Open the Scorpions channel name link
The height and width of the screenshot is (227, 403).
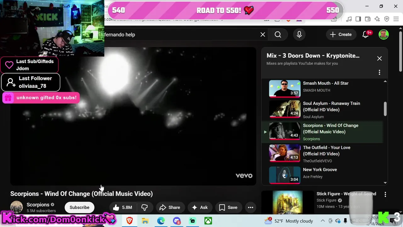click(x=38, y=205)
